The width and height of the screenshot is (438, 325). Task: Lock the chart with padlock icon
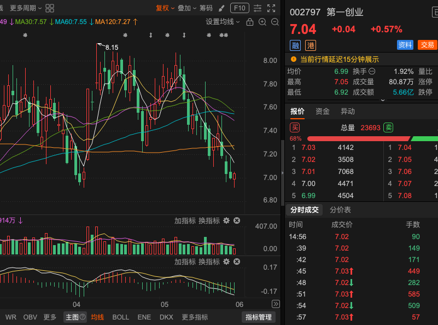click(250, 22)
